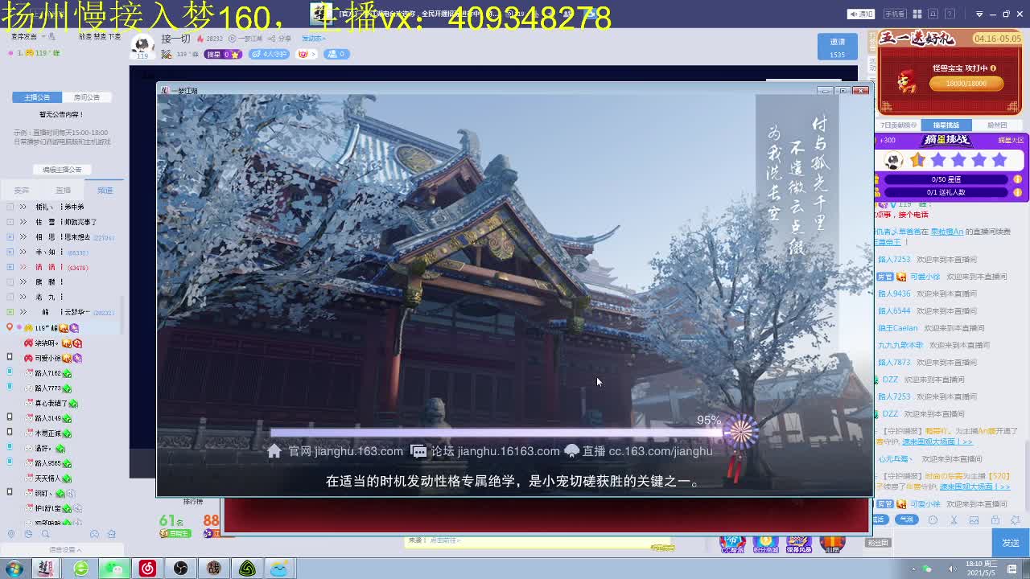This screenshot has width=1030, height=579.
Task: Open the green 360 browser taskbar icon
Action: pos(80,569)
